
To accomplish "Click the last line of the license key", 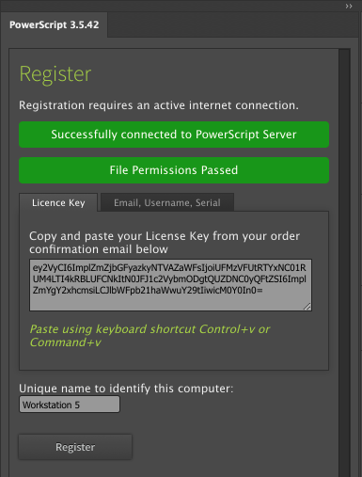I will (148, 291).
